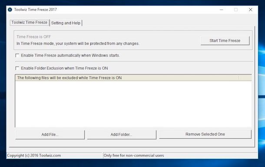The width and height of the screenshot is (265, 167).
Task: Click inside the empty exclusion file list
Action: 133,104
